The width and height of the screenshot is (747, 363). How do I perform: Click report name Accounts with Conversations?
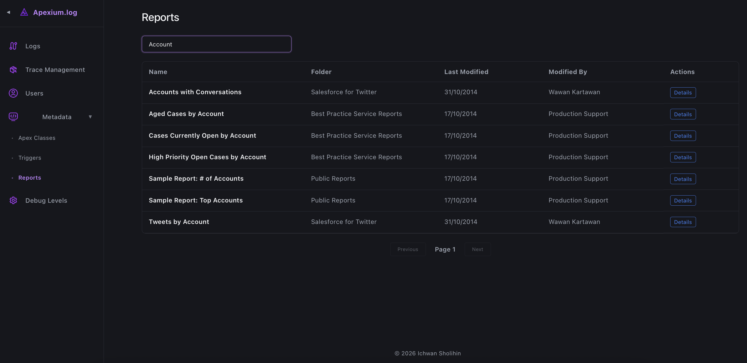[x=195, y=92]
